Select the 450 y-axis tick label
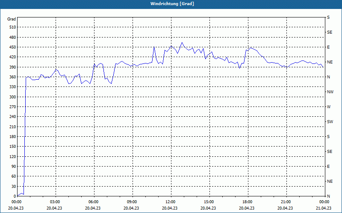 coord(13,47)
